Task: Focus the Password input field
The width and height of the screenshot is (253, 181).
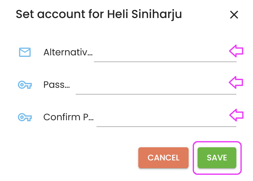Action: coord(156,85)
